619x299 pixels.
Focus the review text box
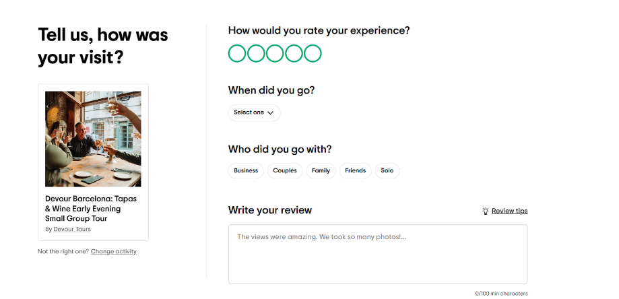click(377, 255)
